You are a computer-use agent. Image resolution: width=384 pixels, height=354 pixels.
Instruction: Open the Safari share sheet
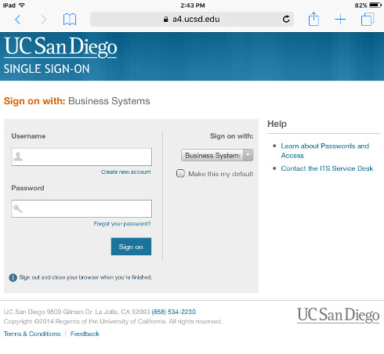click(313, 19)
